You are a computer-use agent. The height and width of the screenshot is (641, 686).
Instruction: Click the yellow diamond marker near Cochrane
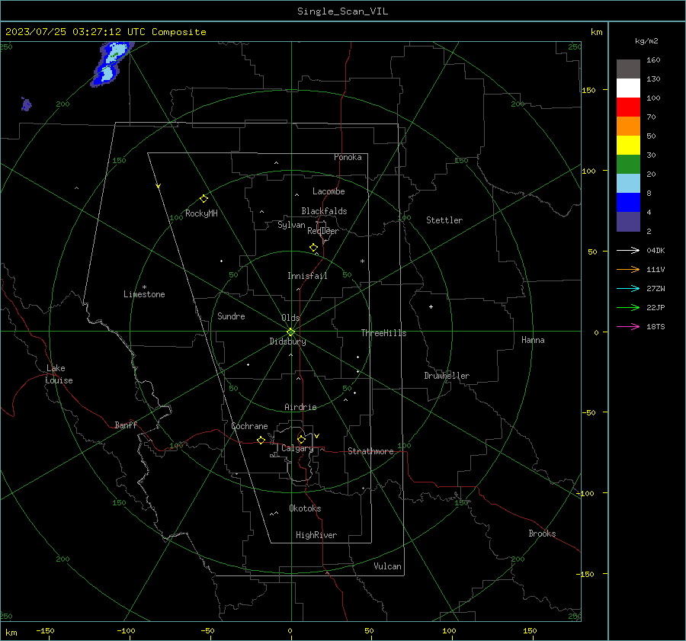click(x=261, y=440)
